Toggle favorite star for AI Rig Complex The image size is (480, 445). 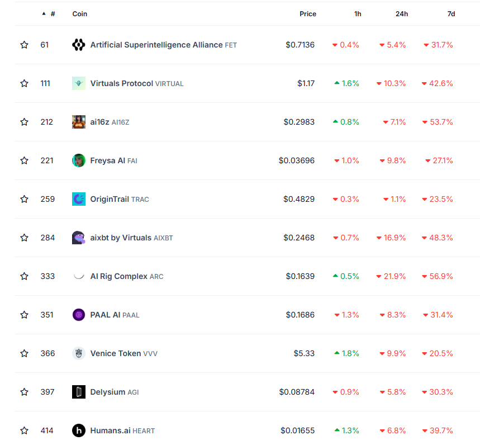point(24,276)
